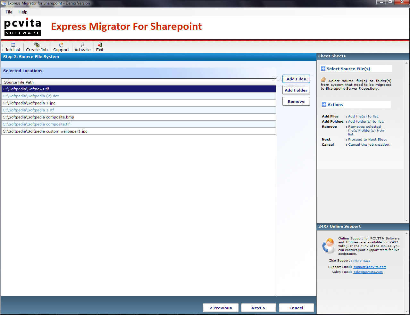Viewport: 410px width, 315px height.
Task: Select row C:\Softpedia\Softpedia 1.rtf
Action: pos(138,110)
